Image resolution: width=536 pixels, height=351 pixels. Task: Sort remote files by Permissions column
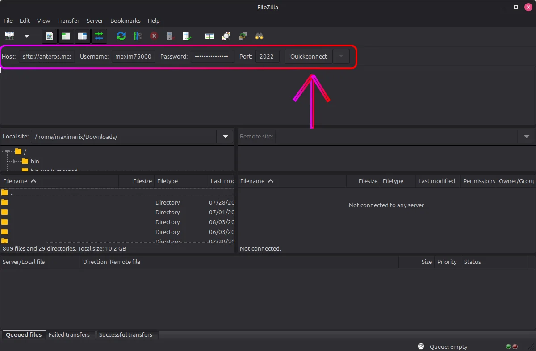coord(479,181)
